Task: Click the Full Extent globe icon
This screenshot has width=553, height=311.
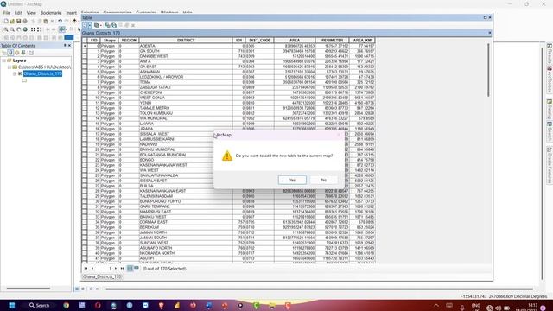Action: tap(25, 29)
